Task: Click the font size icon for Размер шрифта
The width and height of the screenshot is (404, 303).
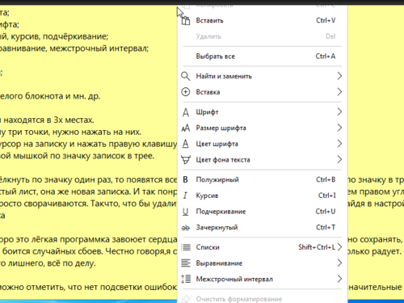Action: click(186, 128)
